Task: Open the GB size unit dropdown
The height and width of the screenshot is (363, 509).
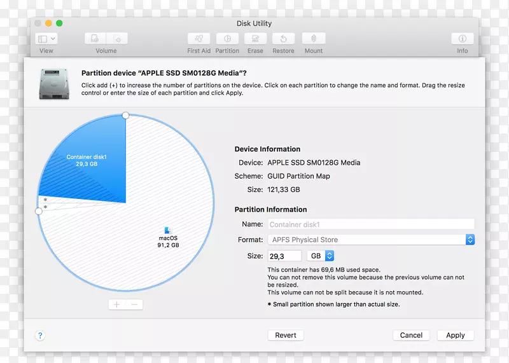Action: click(x=321, y=256)
